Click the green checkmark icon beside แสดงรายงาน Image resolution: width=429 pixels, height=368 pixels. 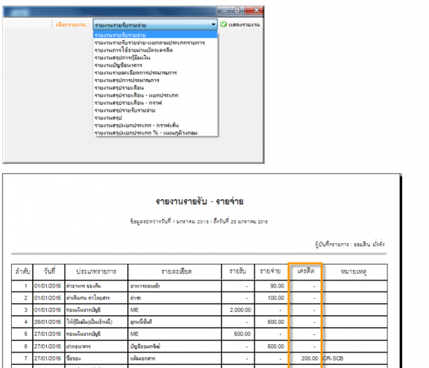(x=224, y=24)
